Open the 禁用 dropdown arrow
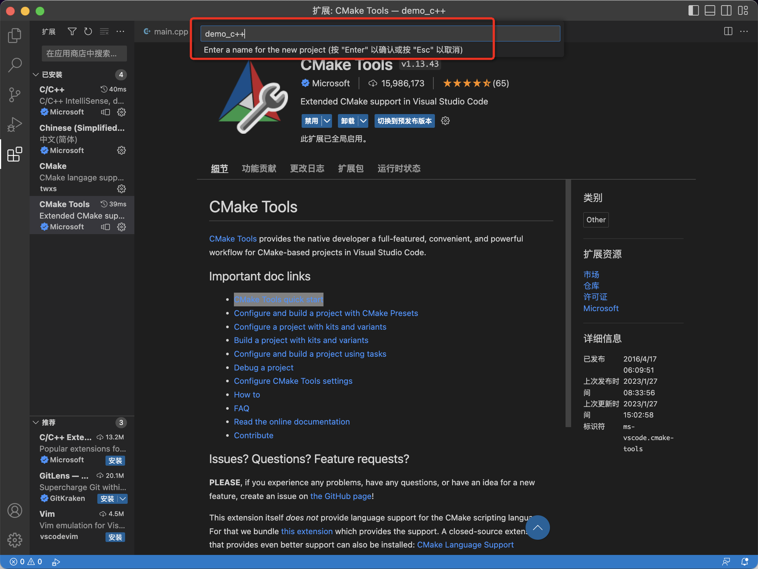Viewport: 758px width, 569px height. 327,121
